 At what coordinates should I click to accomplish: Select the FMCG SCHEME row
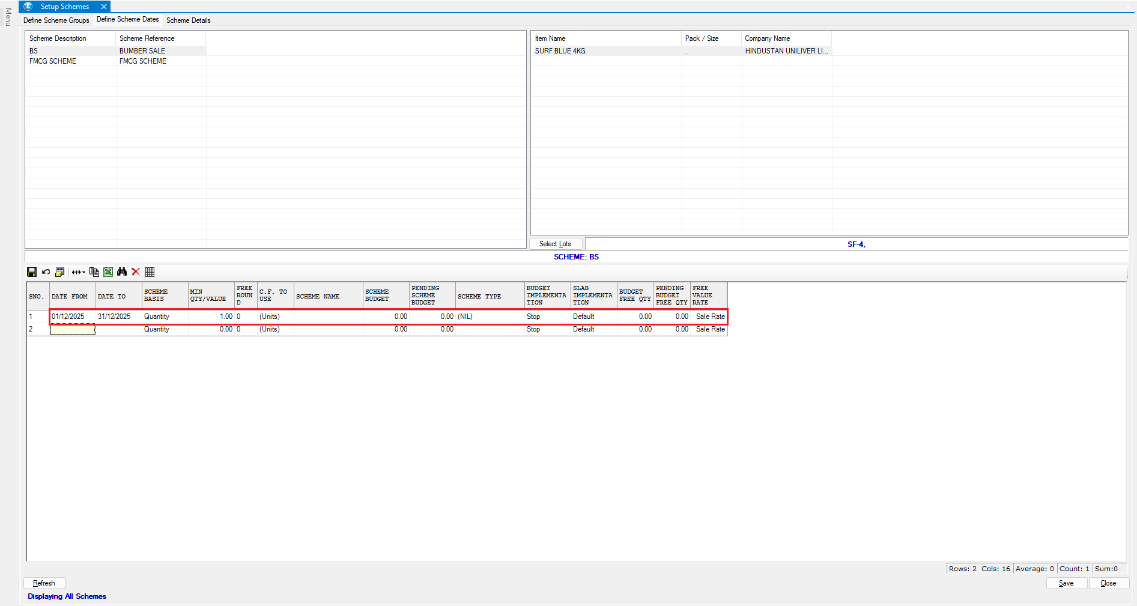click(x=53, y=61)
